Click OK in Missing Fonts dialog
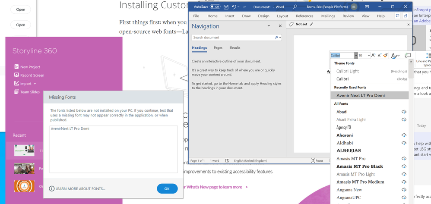 tap(167, 188)
